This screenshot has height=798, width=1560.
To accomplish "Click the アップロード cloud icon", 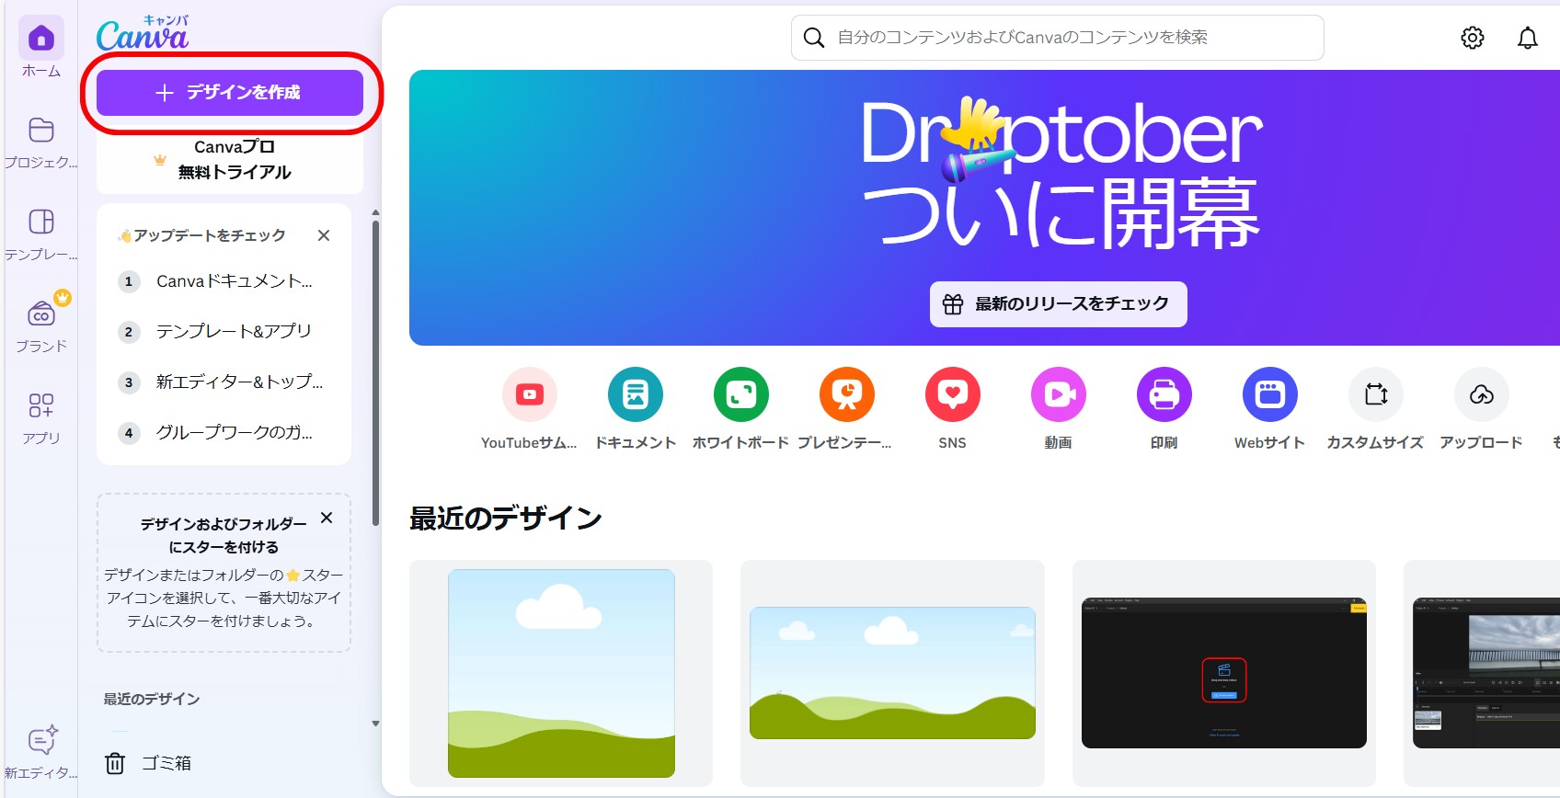I will (1481, 395).
